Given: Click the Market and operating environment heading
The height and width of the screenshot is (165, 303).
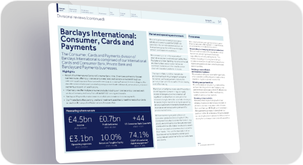Looking at the screenshot, I should tap(166, 35).
